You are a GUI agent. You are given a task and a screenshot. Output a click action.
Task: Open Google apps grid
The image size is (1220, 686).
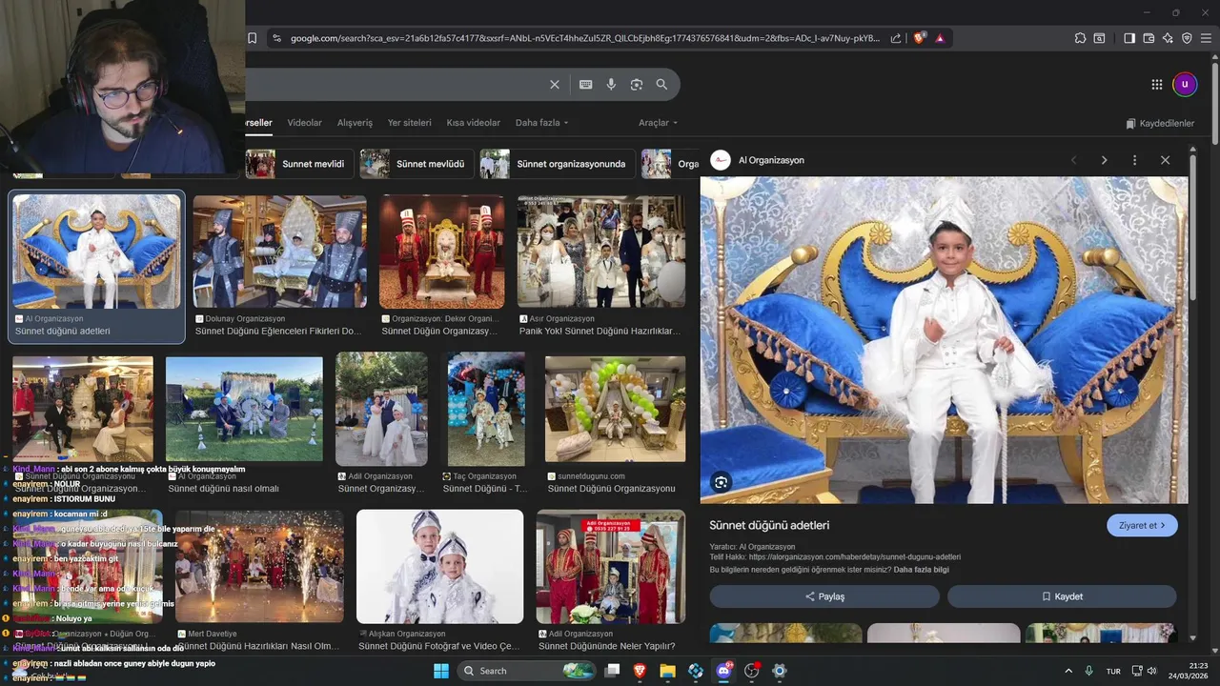(1157, 85)
